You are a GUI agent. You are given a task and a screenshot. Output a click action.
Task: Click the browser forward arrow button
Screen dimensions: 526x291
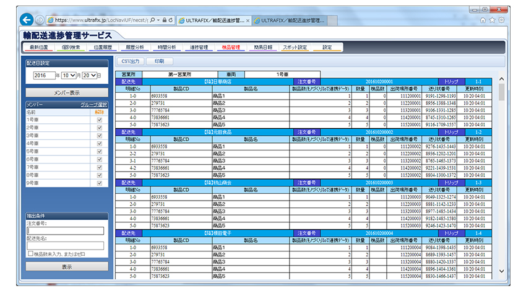(x=40, y=20)
